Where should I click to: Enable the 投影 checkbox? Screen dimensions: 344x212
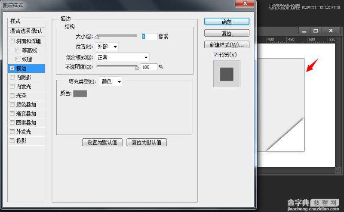tap(12, 140)
